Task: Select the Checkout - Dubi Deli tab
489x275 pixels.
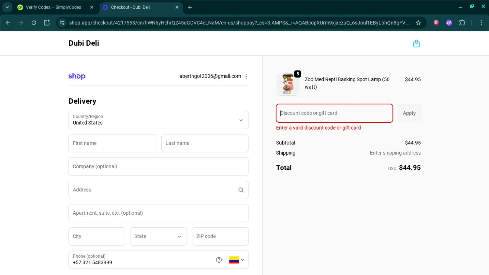Action: coord(140,7)
